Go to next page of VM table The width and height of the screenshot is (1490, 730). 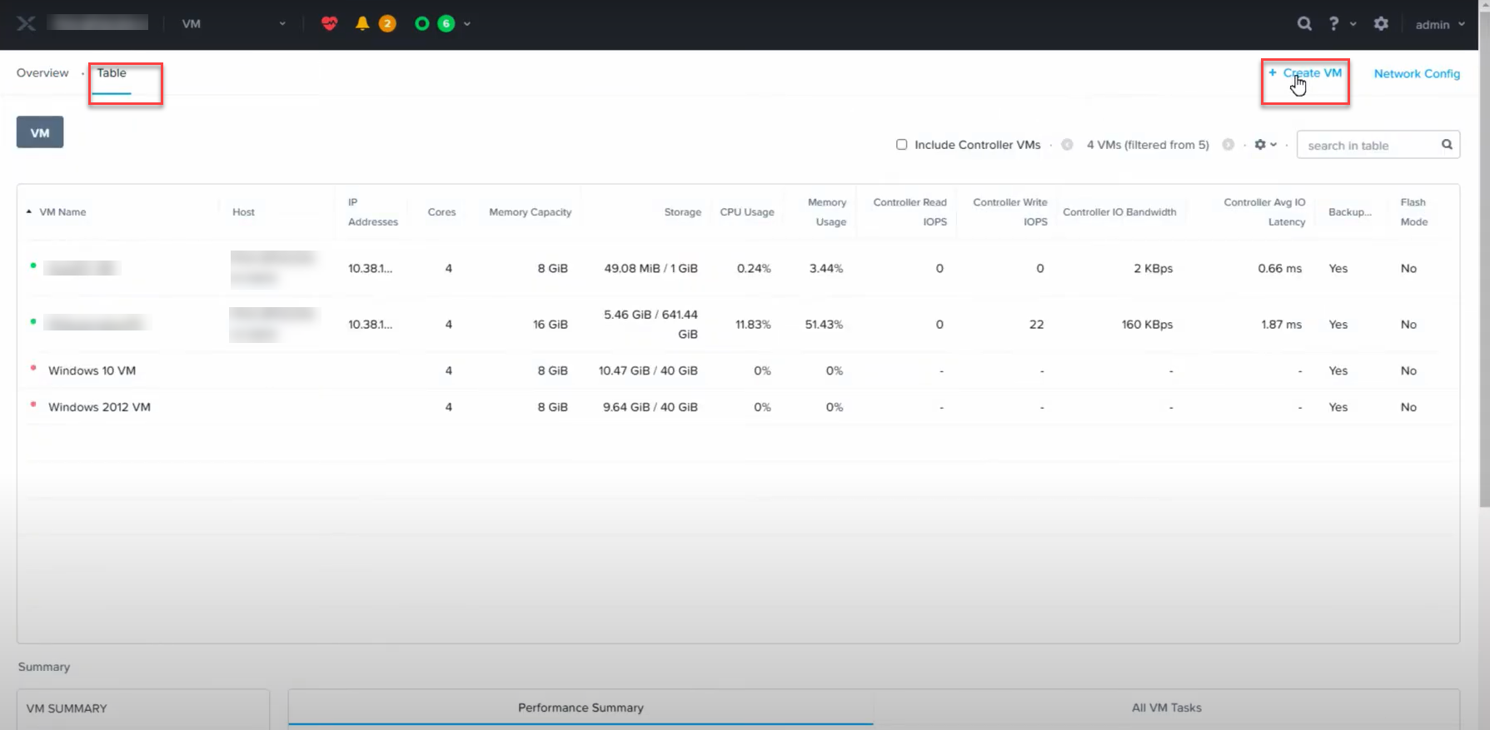pyautogui.click(x=1228, y=145)
